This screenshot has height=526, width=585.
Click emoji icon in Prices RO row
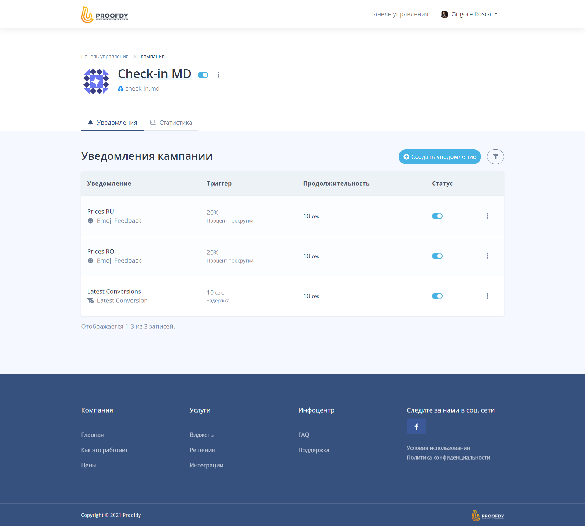point(90,261)
